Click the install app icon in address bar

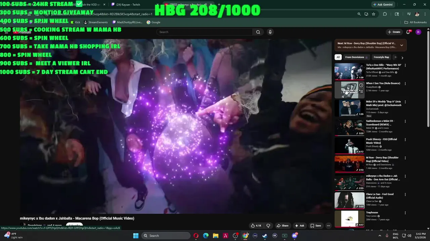click(366, 14)
